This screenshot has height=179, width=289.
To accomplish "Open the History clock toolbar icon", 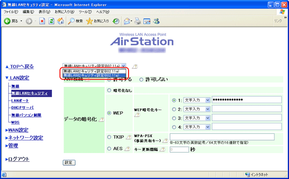I will [116, 21].
